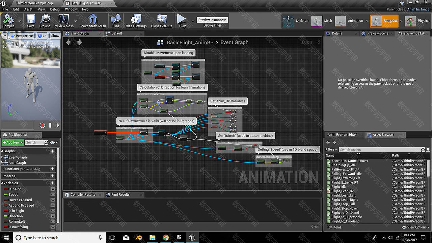Collapse the Graphs section

coord(3,151)
